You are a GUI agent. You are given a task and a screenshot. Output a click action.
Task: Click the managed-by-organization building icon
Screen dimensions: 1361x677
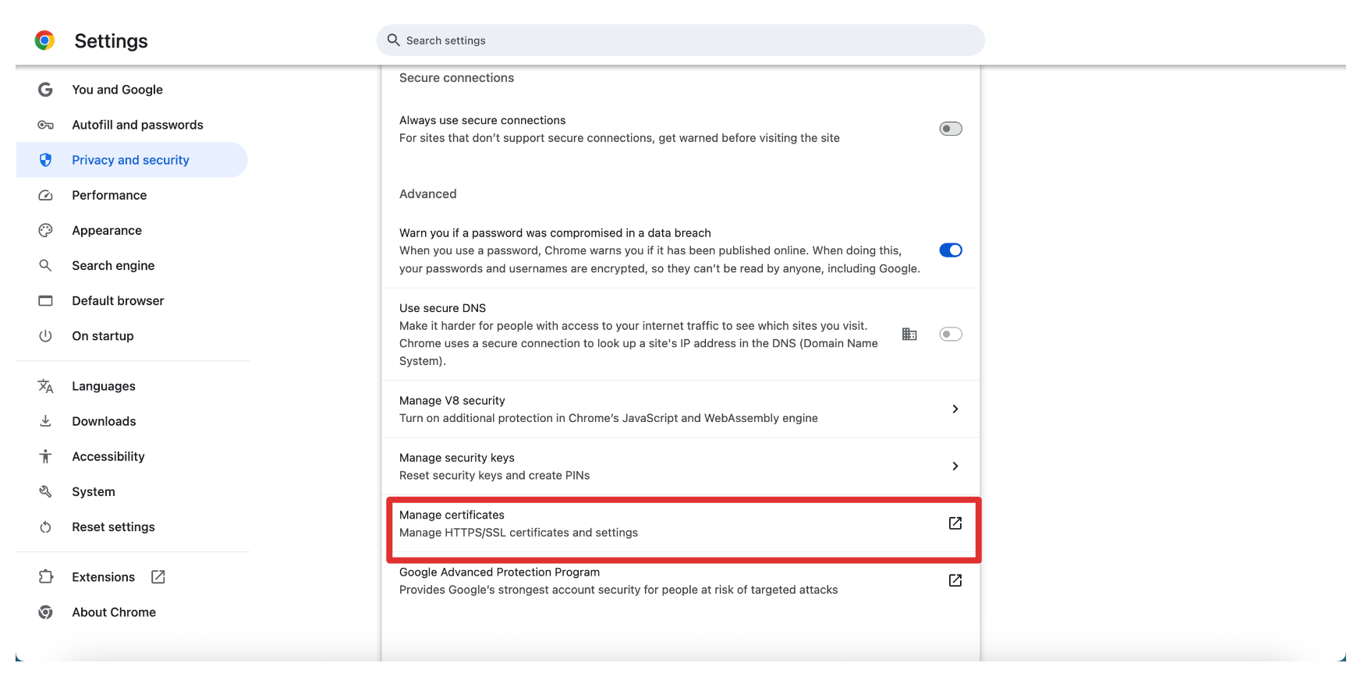(x=909, y=335)
